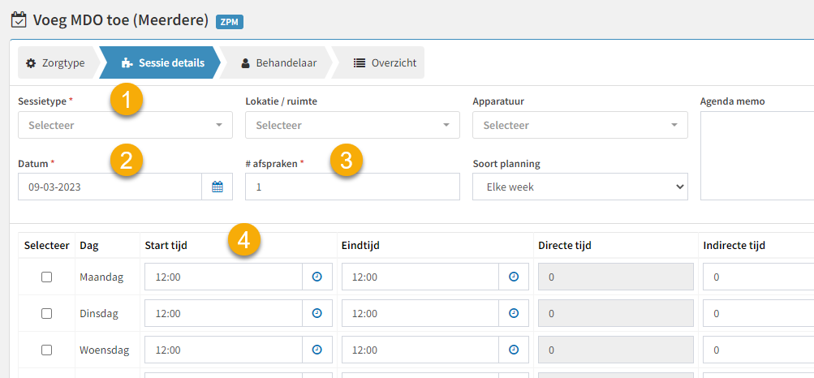The width and height of the screenshot is (814, 378).
Task: Click the ZPM badge
Action: [x=230, y=22]
